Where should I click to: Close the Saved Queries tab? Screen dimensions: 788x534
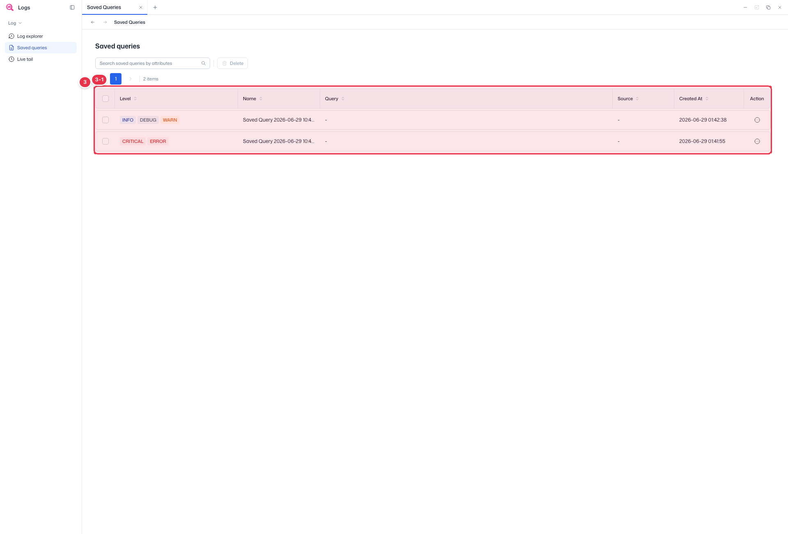tap(141, 7)
